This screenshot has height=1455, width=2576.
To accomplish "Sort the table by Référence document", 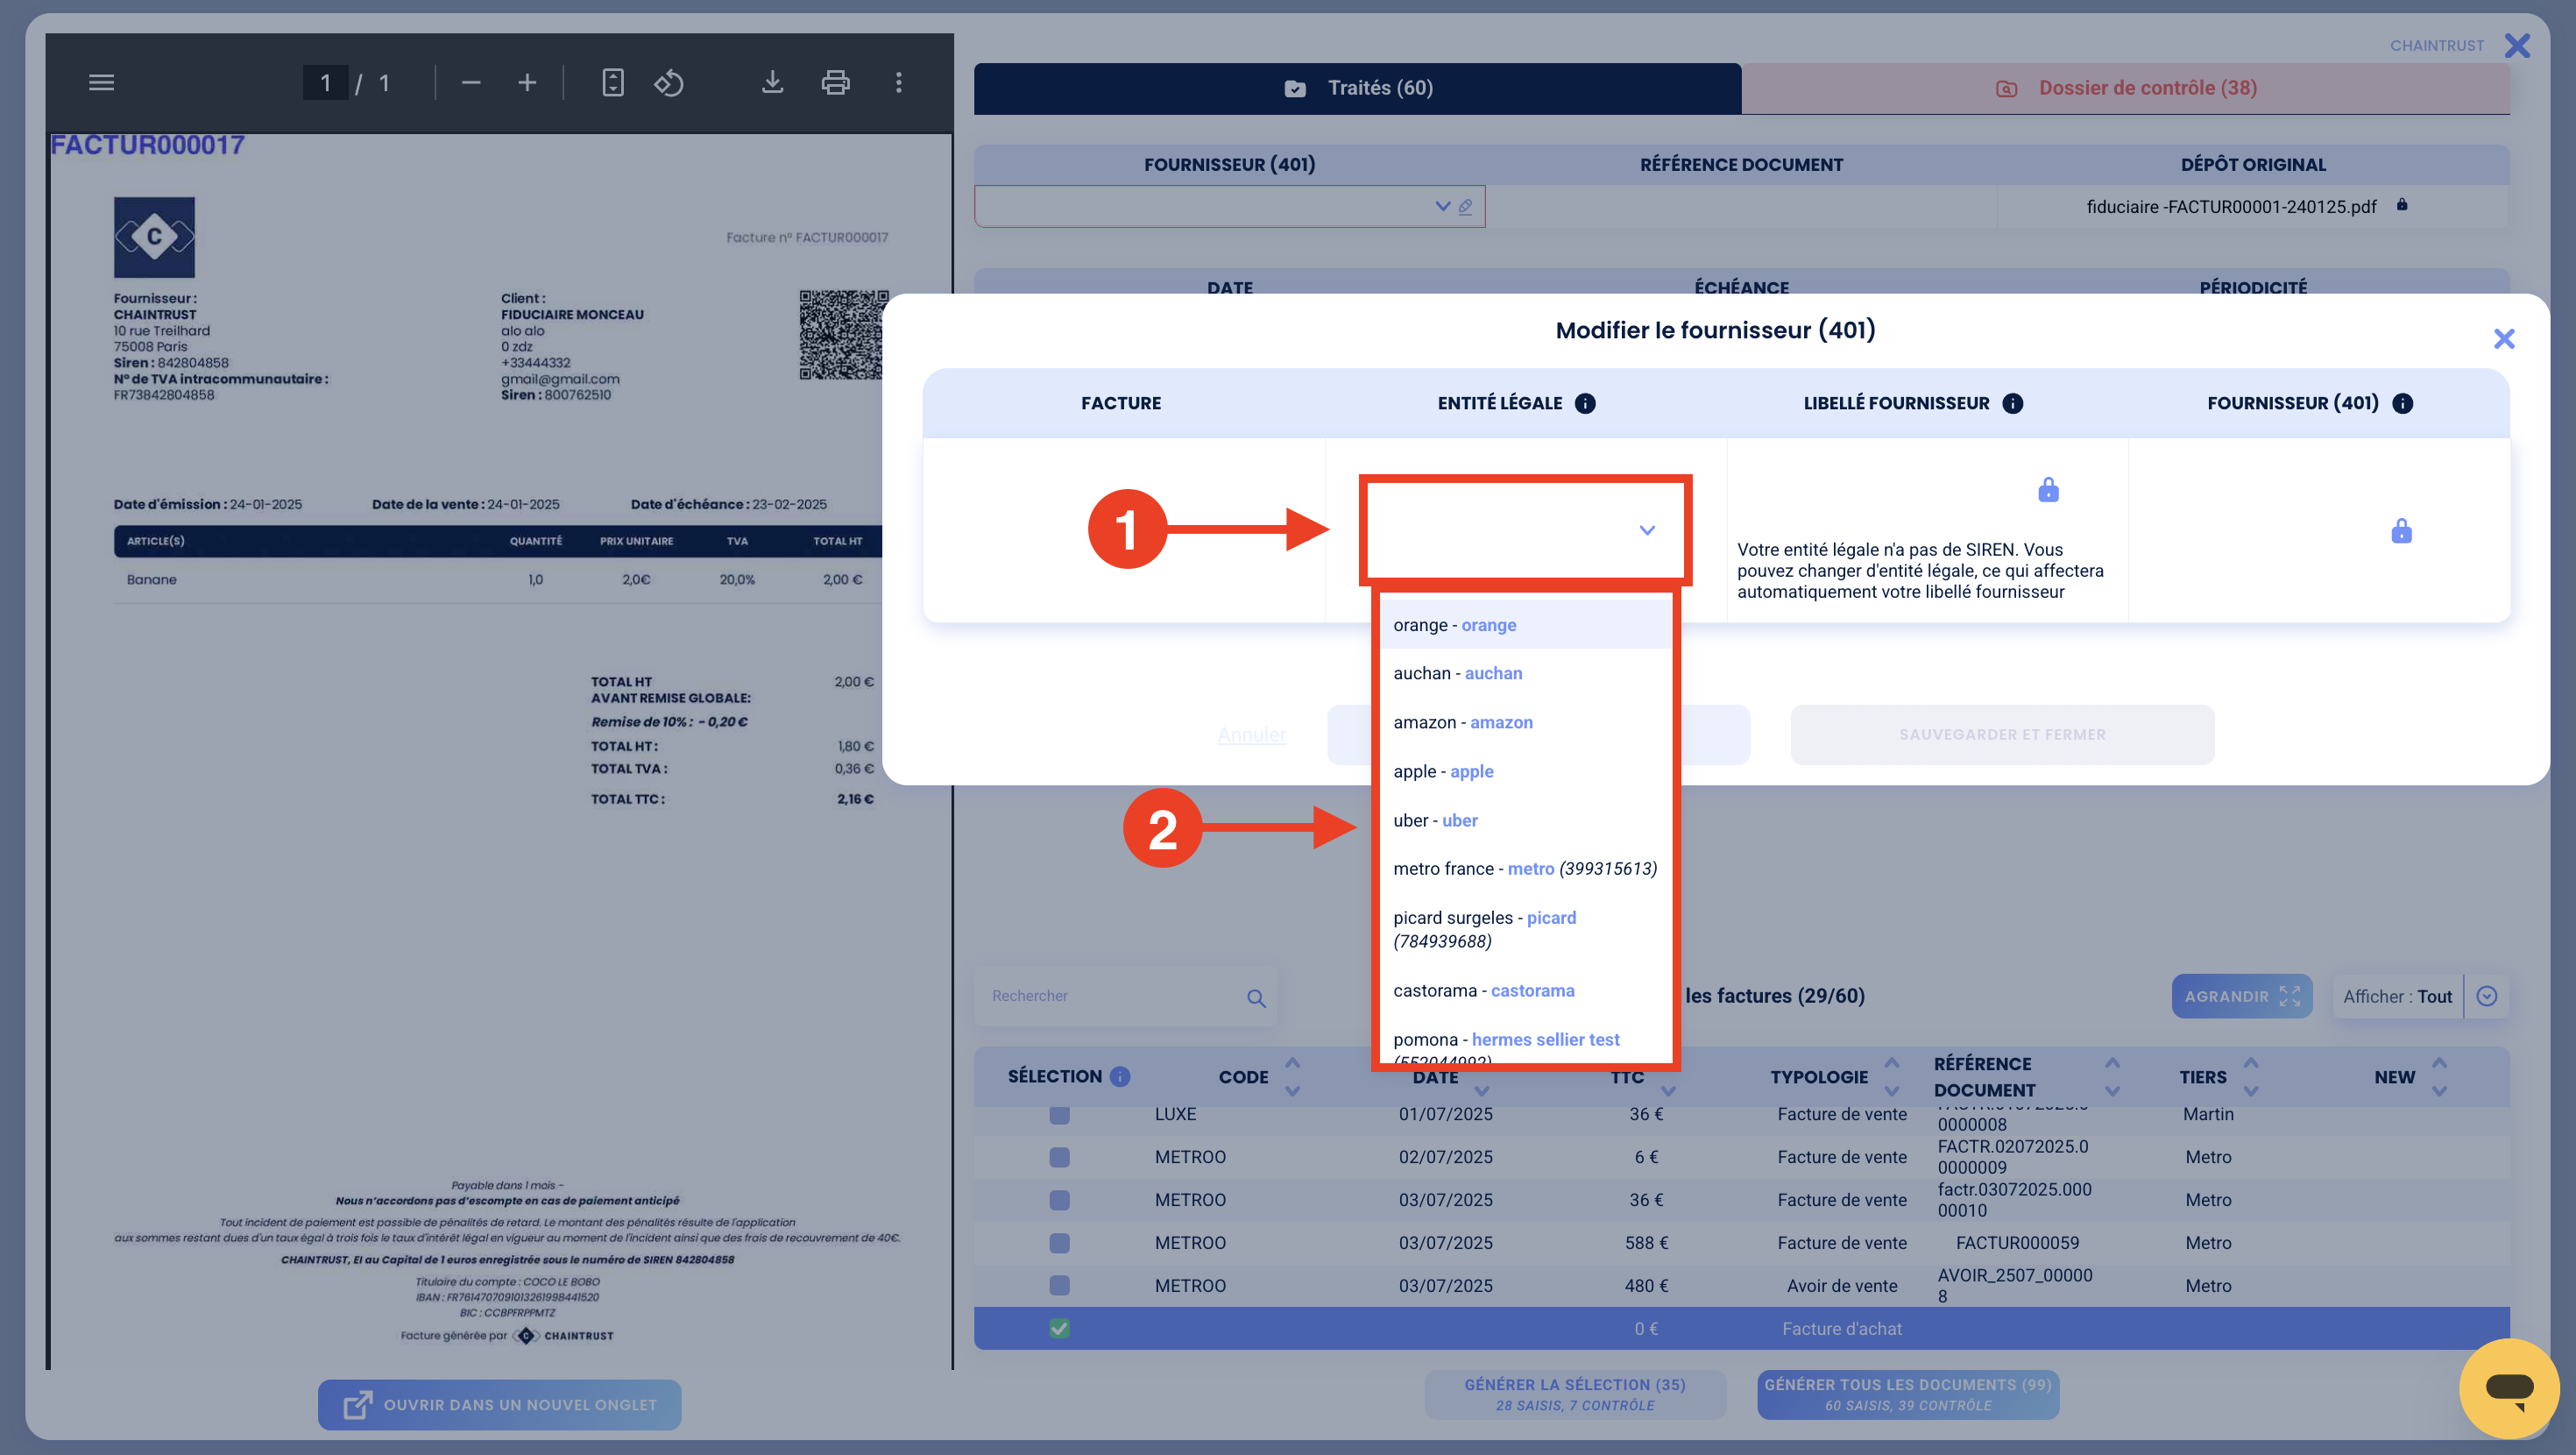I will coord(2112,1076).
